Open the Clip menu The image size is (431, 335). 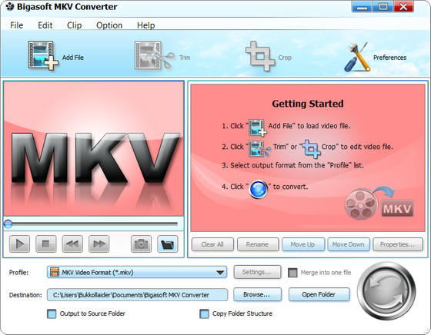click(74, 25)
